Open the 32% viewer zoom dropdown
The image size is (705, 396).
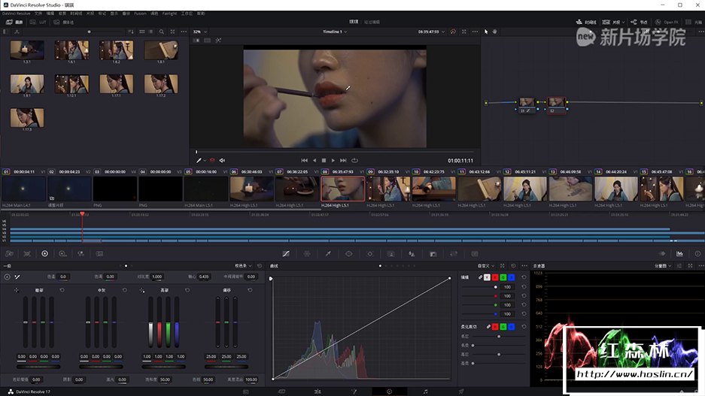point(199,32)
